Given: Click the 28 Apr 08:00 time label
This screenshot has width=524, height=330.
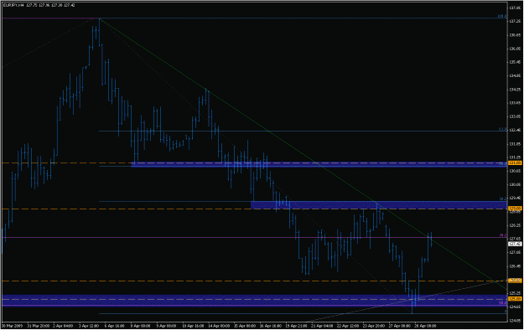Looking at the screenshot, I should [x=425, y=326].
